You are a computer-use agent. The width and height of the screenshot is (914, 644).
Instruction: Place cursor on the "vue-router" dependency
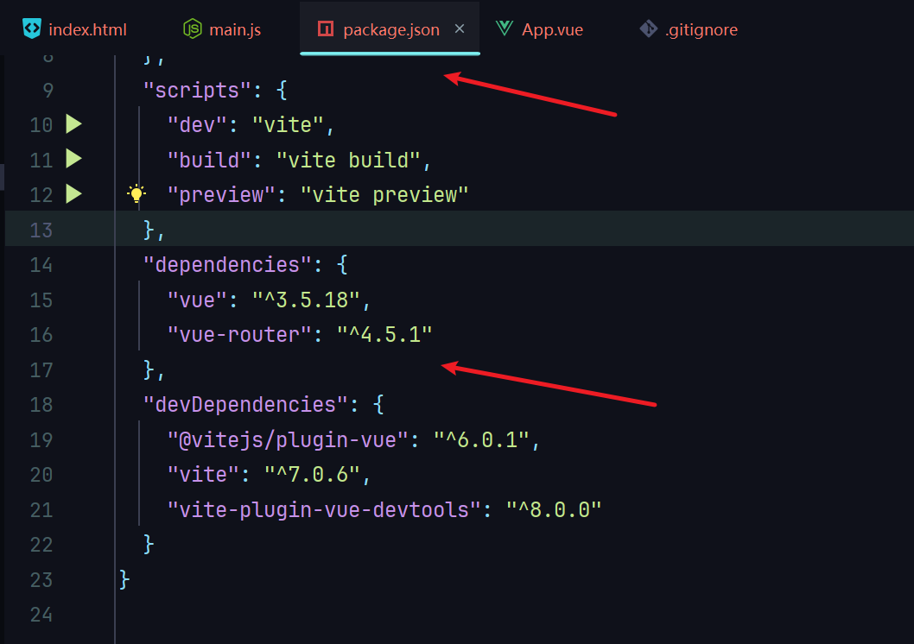pyautogui.click(x=239, y=335)
